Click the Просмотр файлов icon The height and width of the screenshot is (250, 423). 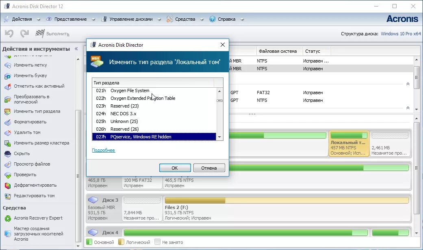8,164
